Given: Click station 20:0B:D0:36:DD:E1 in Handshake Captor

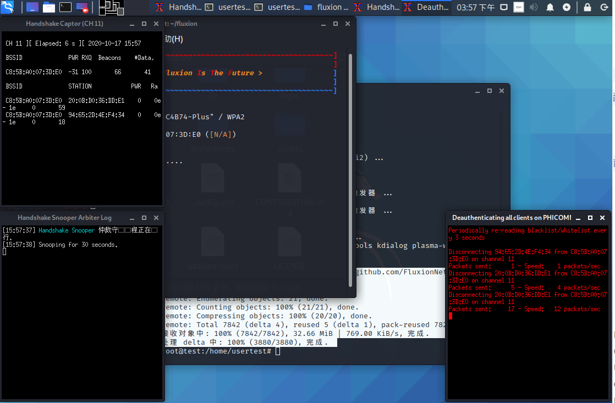Looking at the screenshot, I should [96, 101].
